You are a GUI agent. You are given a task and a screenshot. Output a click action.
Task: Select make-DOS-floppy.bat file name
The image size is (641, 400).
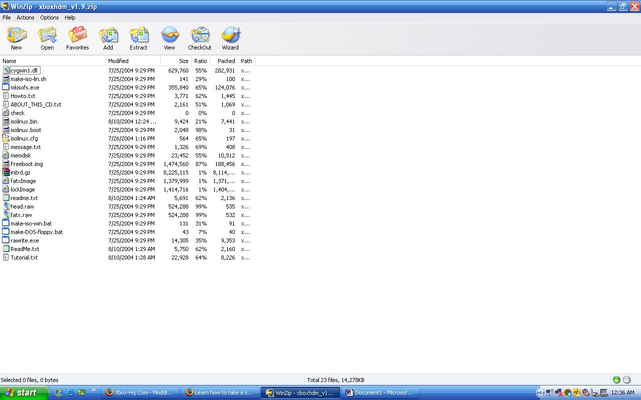click(x=37, y=232)
